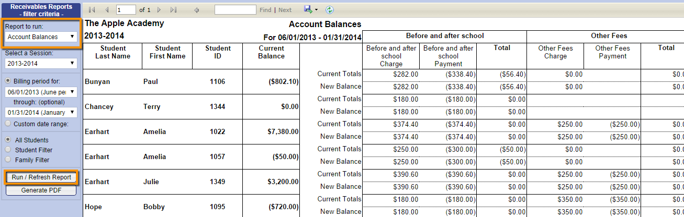Open the export format dropdown arrow

tap(317, 10)
